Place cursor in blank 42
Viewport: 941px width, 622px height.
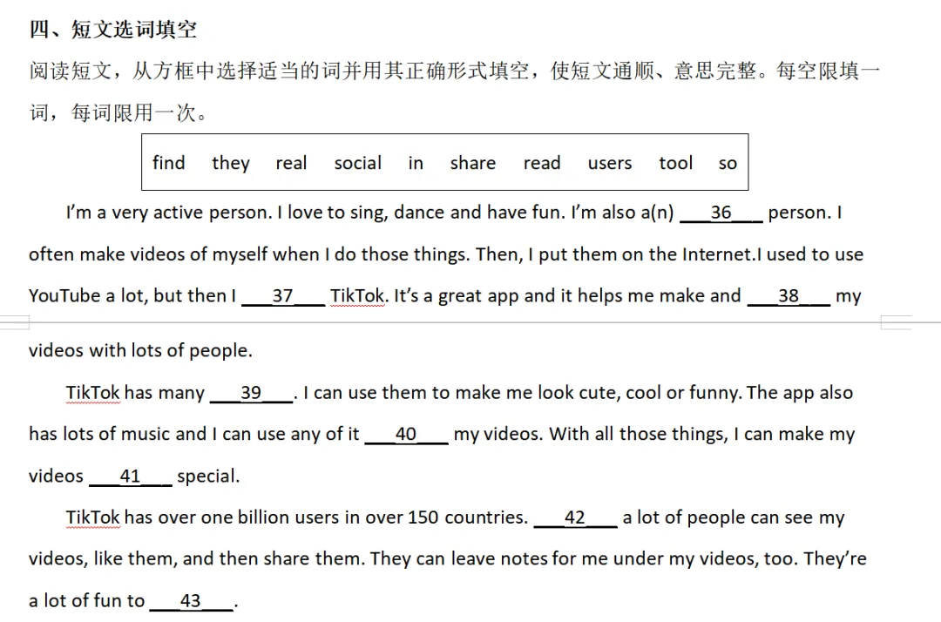(575, 517)
